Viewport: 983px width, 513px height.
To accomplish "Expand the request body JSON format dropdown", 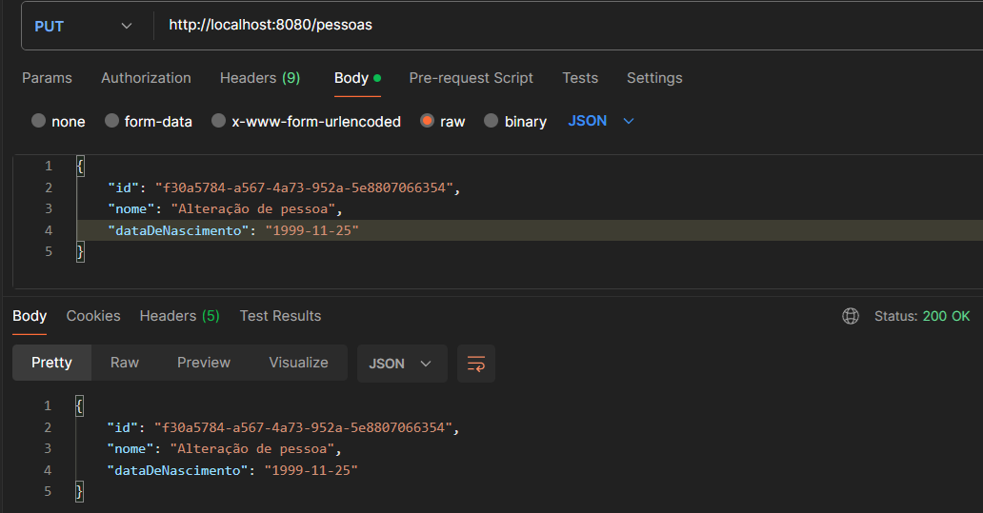I will pyautogui.click(x=601, y=121).
